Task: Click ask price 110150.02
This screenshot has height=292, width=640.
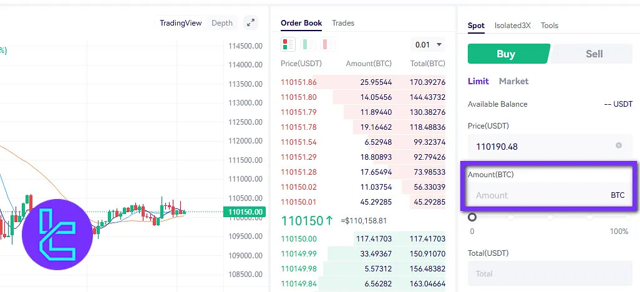Action: point(299,187)
